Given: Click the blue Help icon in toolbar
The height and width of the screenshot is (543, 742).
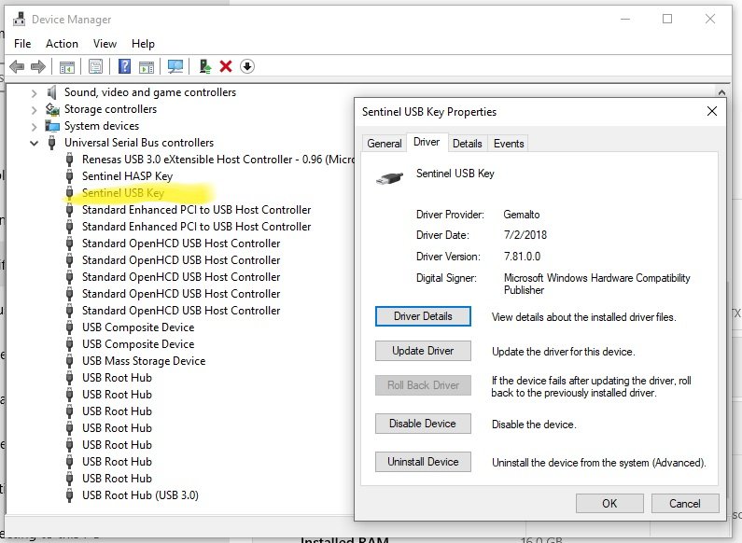Looking at the screenshot, I should 124,66.
